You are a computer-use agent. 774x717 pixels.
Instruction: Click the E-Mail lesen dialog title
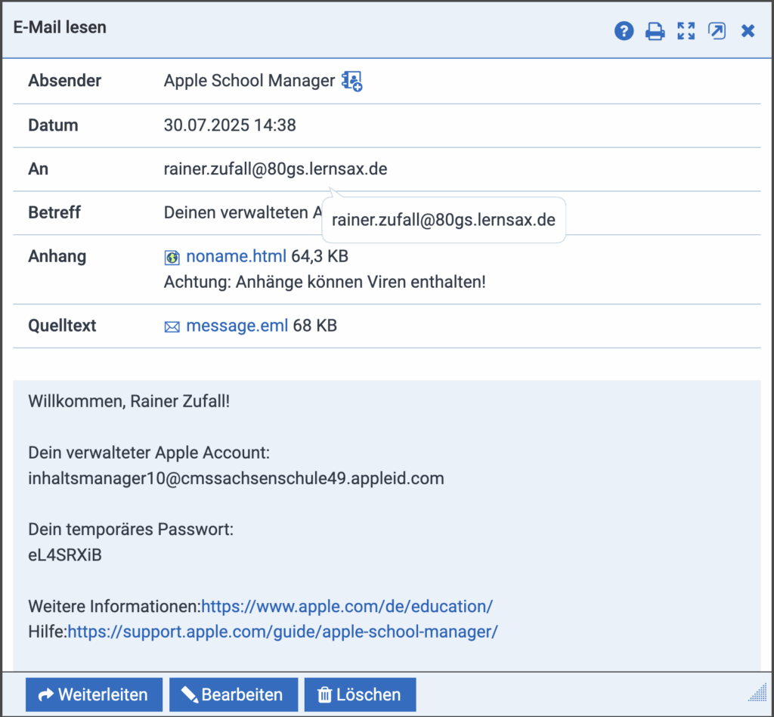click(60, 27)
